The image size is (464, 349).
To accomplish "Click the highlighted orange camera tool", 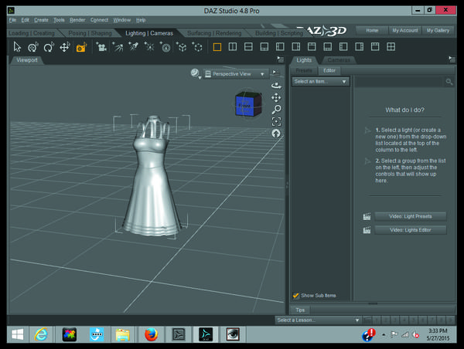I will (80, 47).
